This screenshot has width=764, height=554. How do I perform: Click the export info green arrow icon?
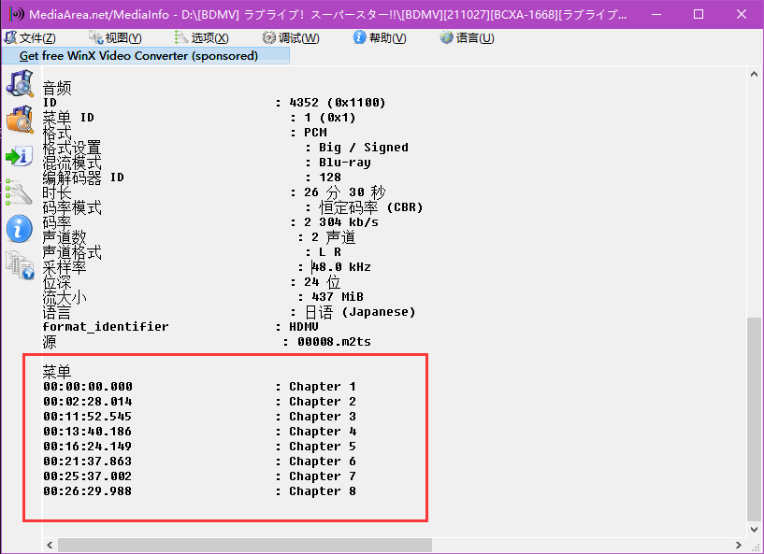(19, 156)
